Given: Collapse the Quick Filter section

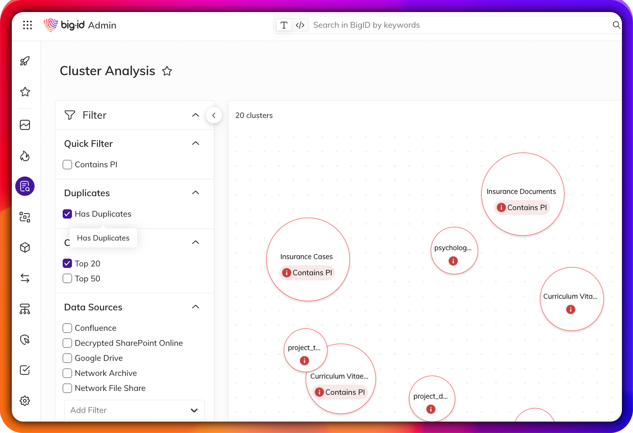Looking at the screenshot, I should pyautogui.click(x=196, y=143).
